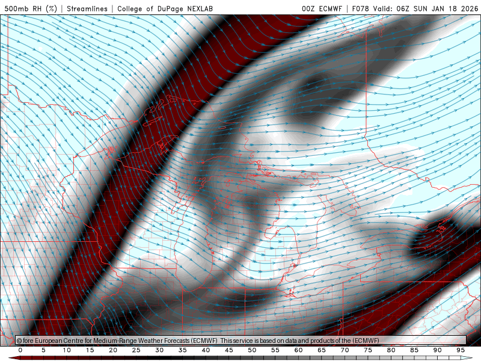Select the "00Z ECMWF" model run label
This screenshot has width=481, height=361.
click(322, 8)
